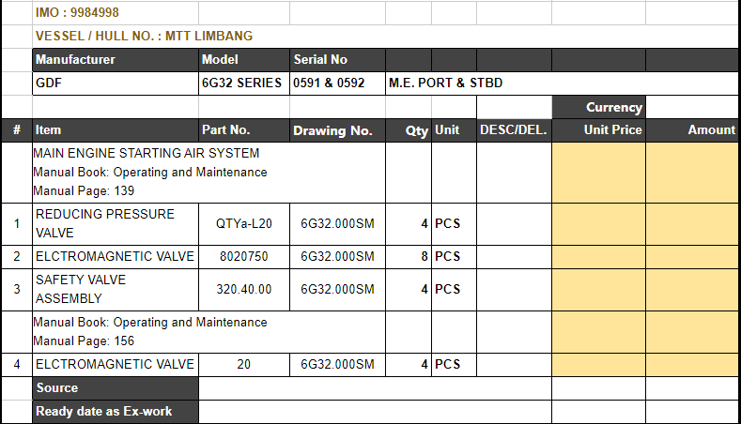Click the QTYa-L20 part number cell

point(243,223)
